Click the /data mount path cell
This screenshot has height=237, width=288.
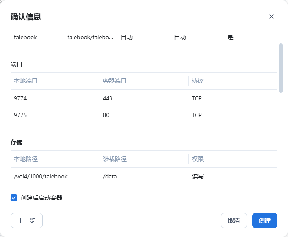[x=110, y=176]
